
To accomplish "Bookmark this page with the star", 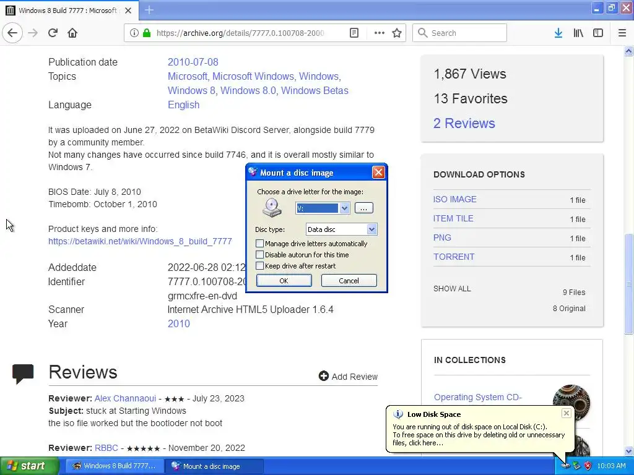I will 397,33.
